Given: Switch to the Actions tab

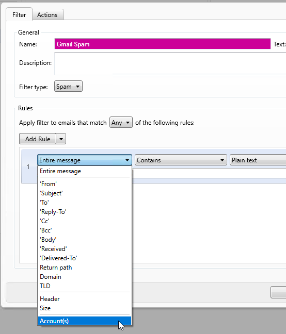Looking at the screenshot, I should point(48,15).
